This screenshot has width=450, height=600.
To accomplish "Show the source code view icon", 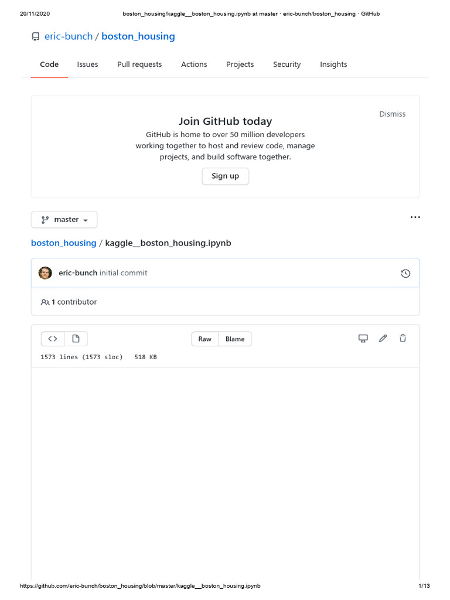I will tap(53, 339).
